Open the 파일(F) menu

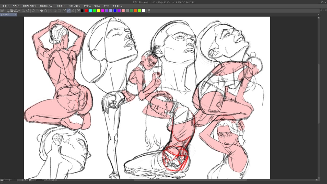tap(6, 6)
